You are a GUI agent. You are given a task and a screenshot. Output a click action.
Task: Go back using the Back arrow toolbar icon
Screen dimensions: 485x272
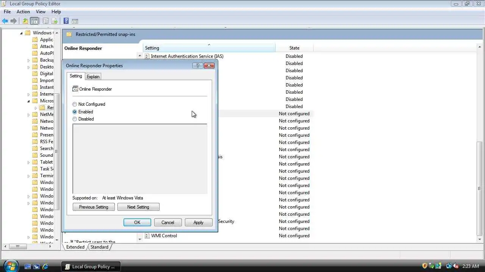click(x=5, y=21)
